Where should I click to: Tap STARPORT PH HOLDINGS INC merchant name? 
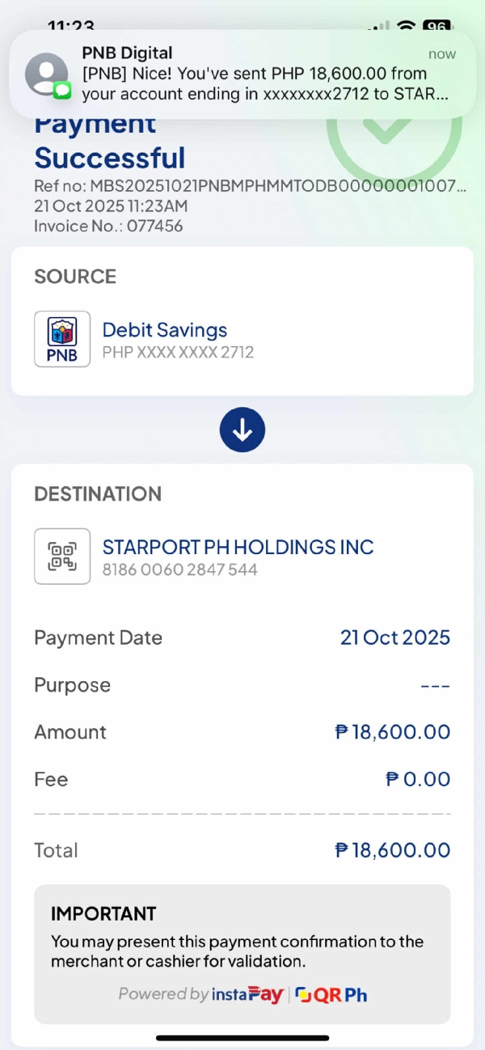point(238,547)
